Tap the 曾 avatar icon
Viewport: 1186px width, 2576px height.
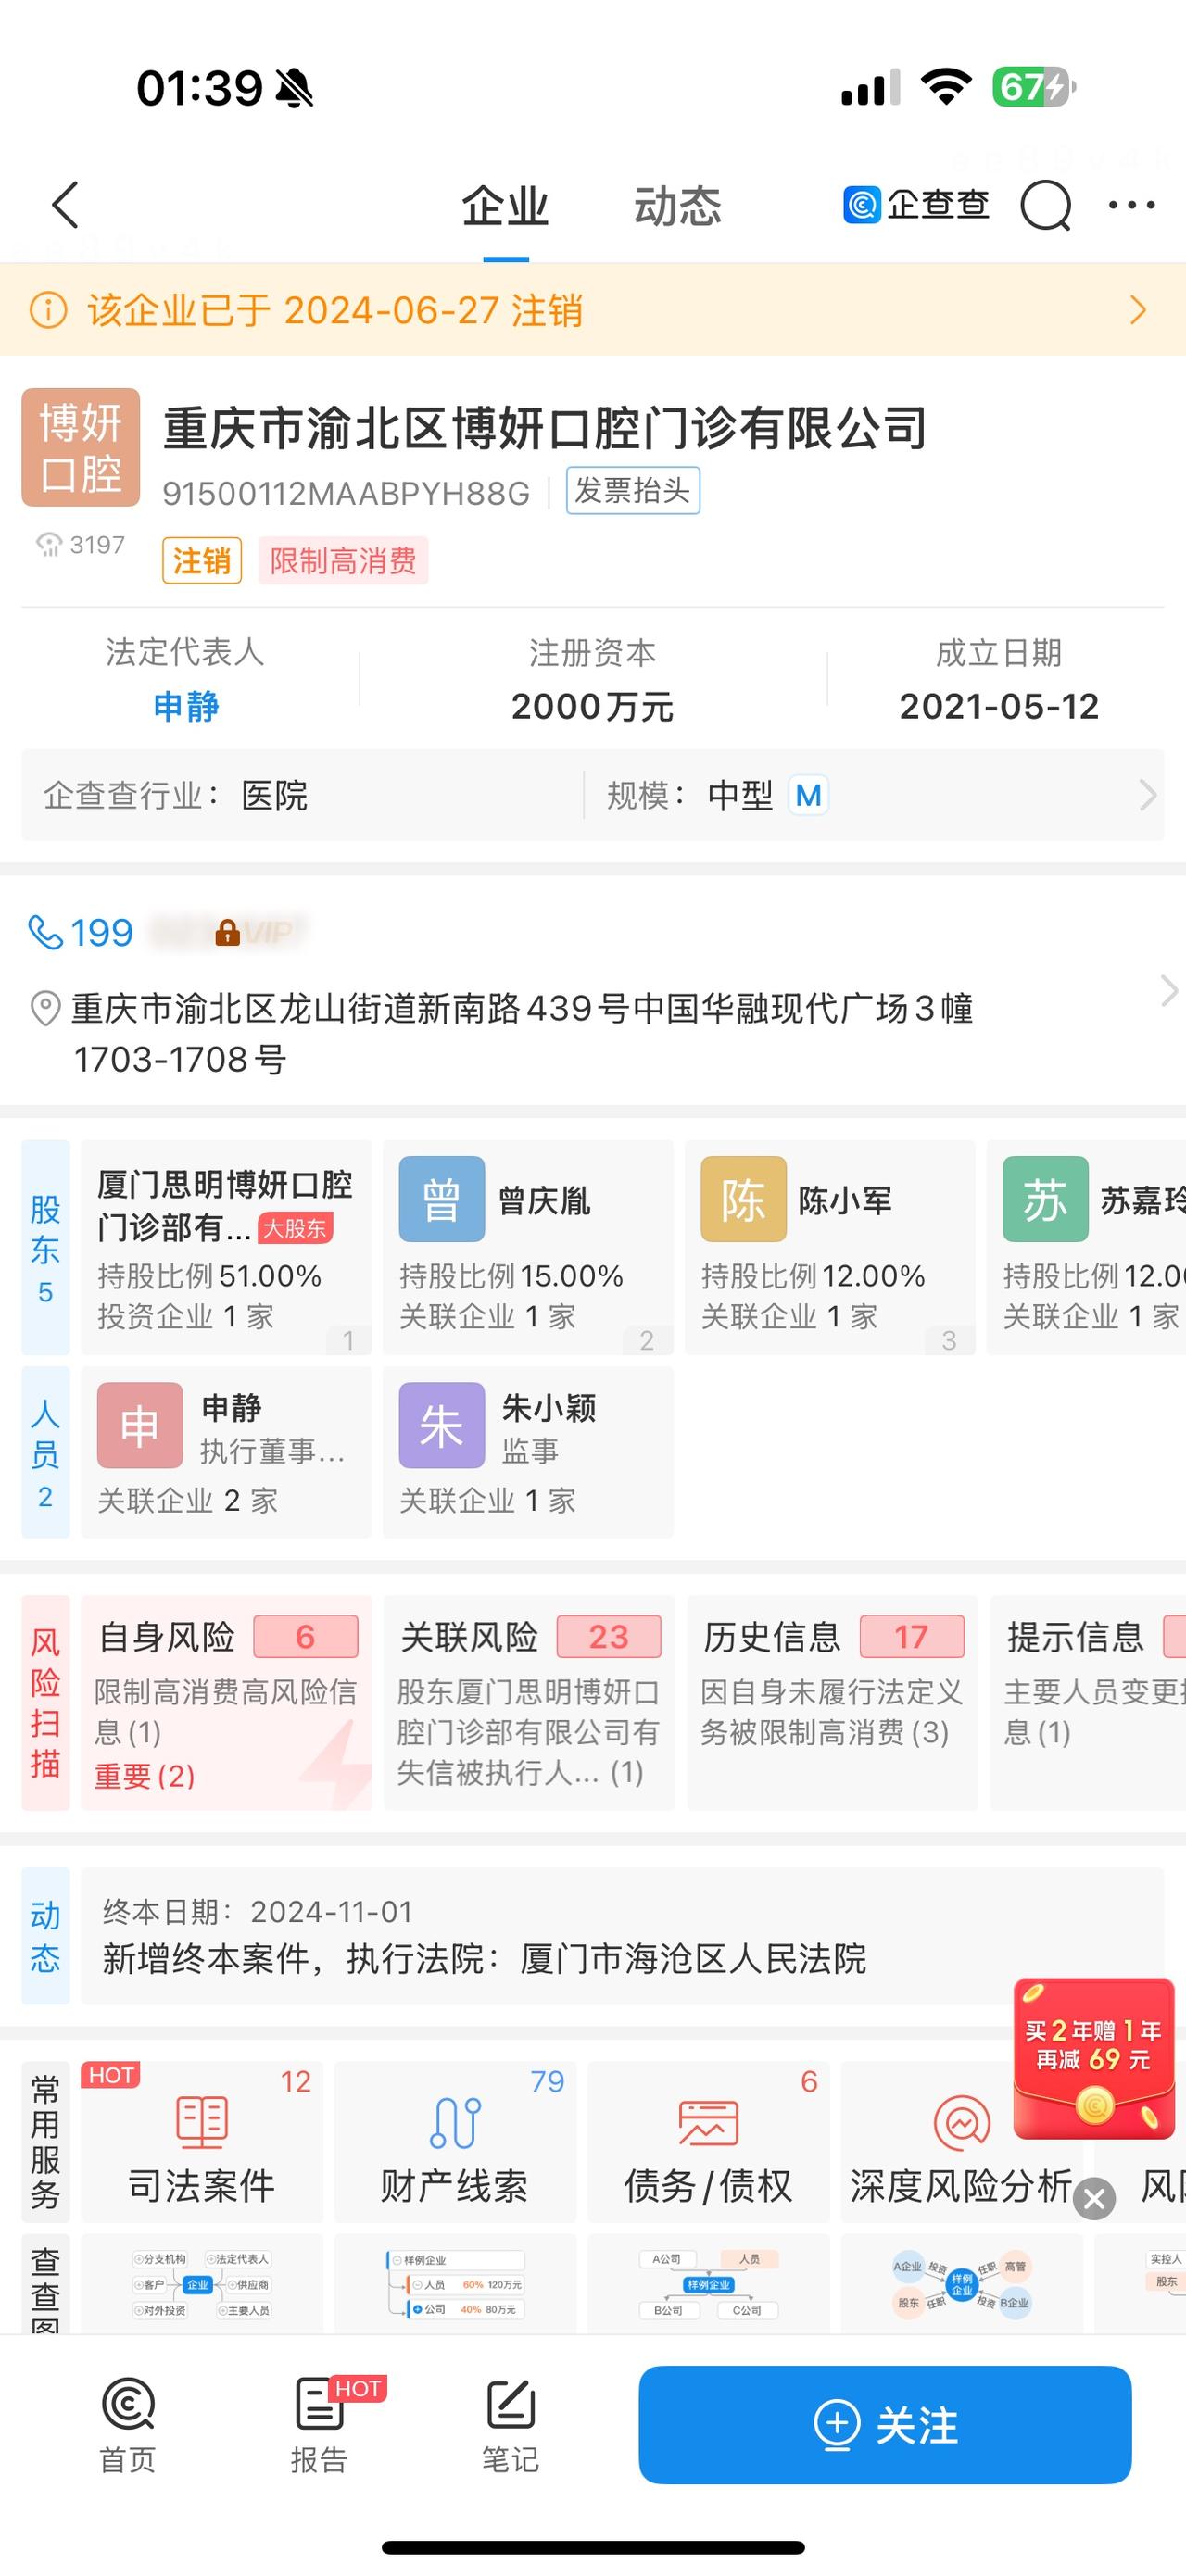(442, 1199)
